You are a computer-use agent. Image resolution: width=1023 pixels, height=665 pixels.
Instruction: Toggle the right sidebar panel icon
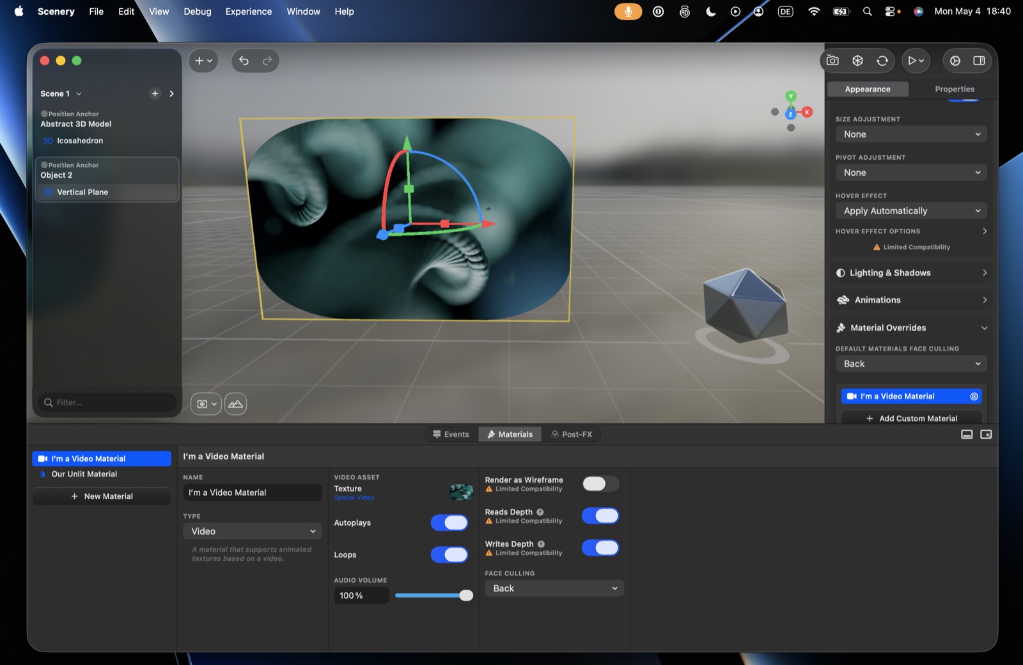coord(979,61)
